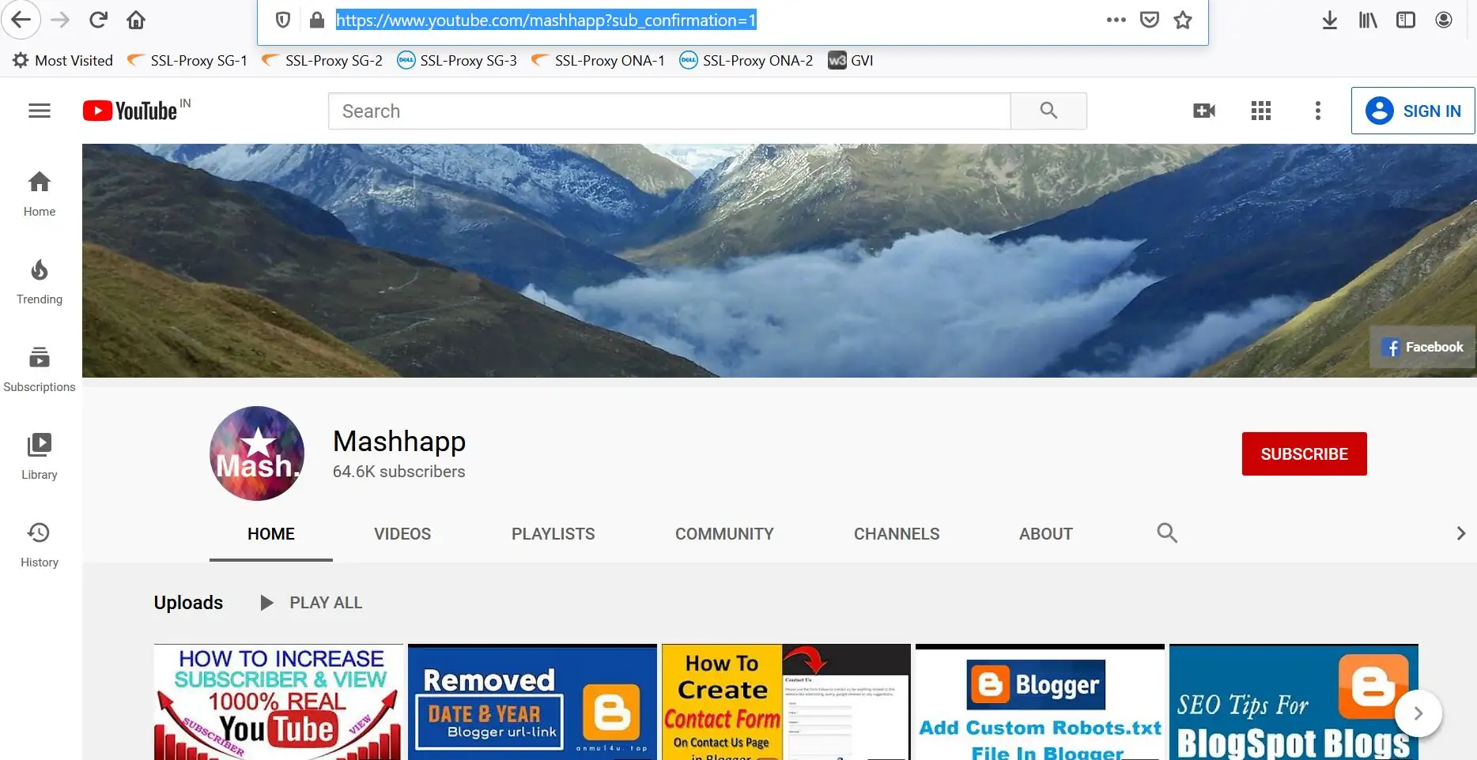
Task: Click the YouTube search input field
Action: (669, 111)
